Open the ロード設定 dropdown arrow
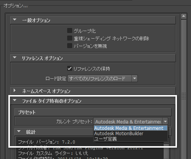The image size is (191, 159). coord(134,78)
